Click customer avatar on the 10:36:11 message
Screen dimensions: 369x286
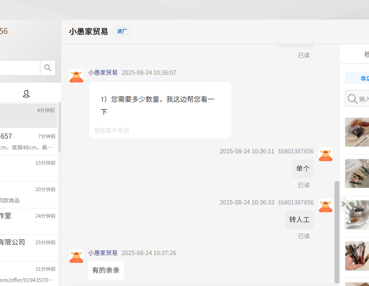coord(325,154)
